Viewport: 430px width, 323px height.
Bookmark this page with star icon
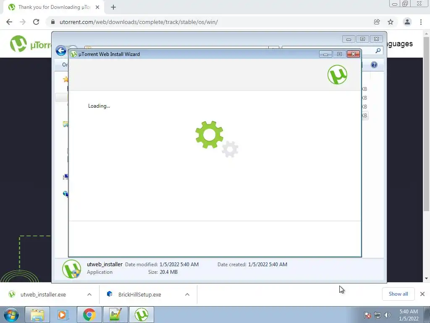(391, 22)
